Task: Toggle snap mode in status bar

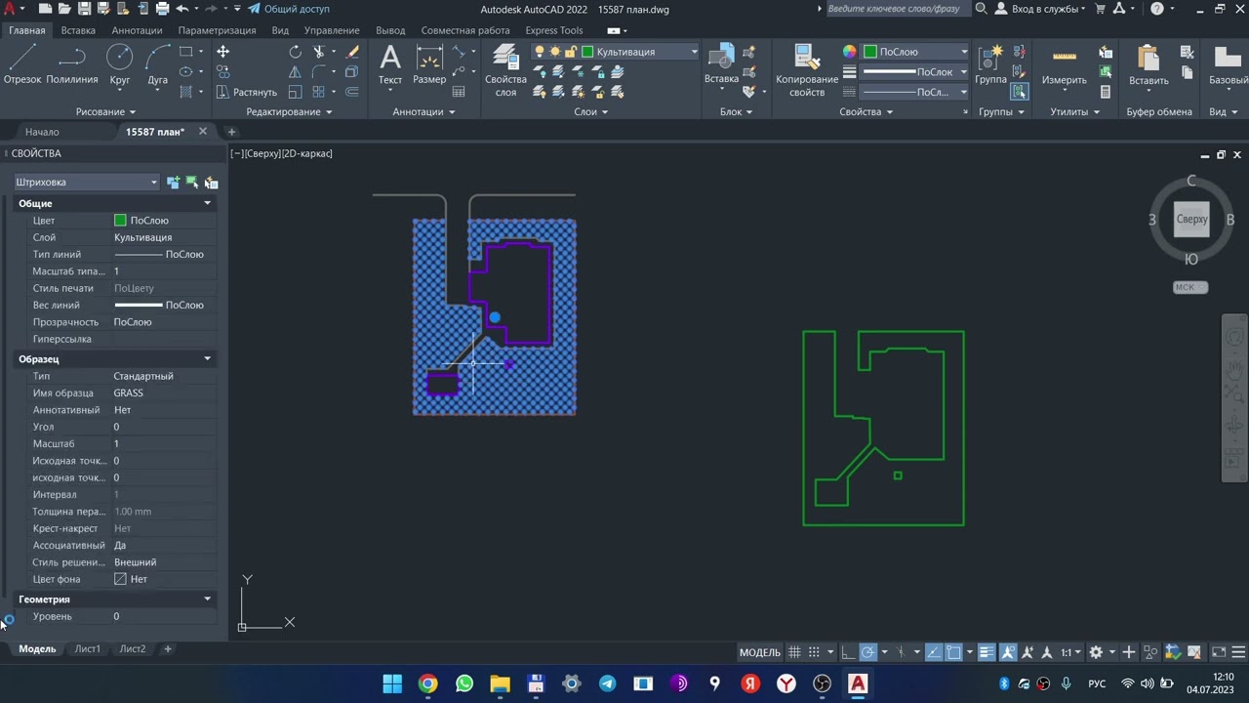Action: pos(814,652)
